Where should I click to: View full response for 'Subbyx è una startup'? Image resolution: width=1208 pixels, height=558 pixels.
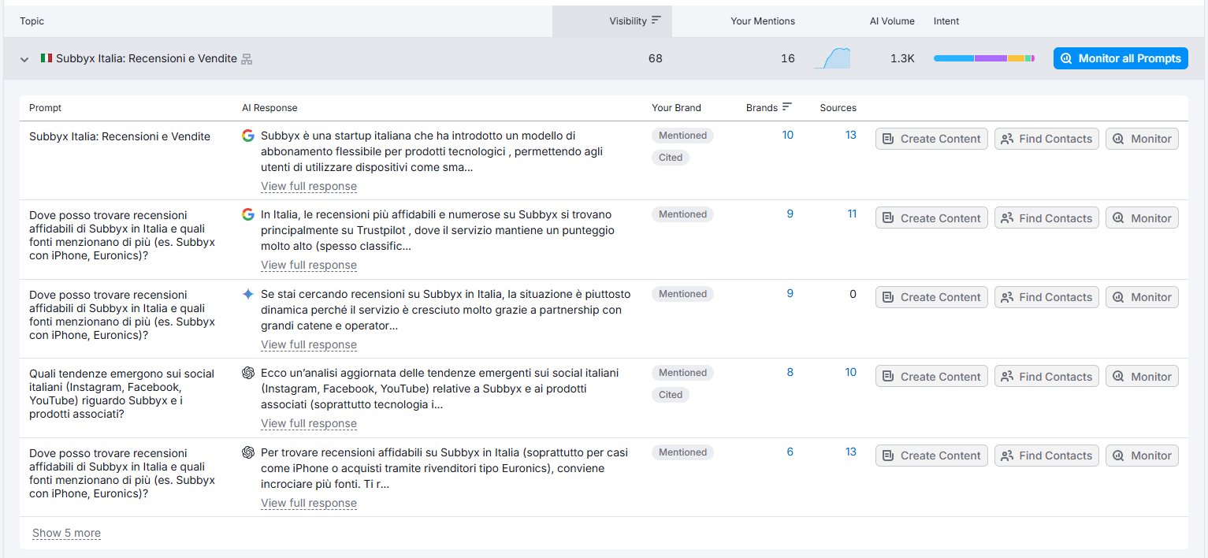pyautogui.click(x=309, y=187)
